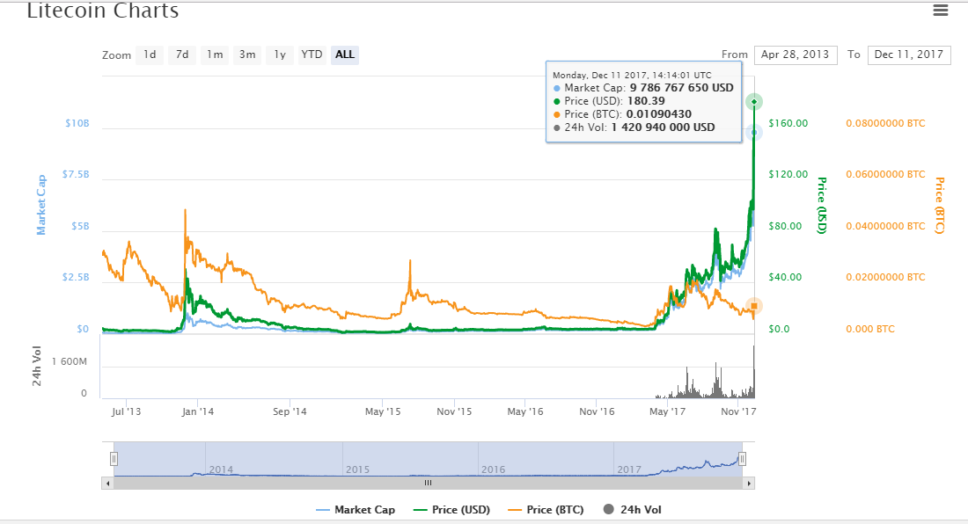
Task: Open the chart hamburger context menu
Action: point(940,10)
